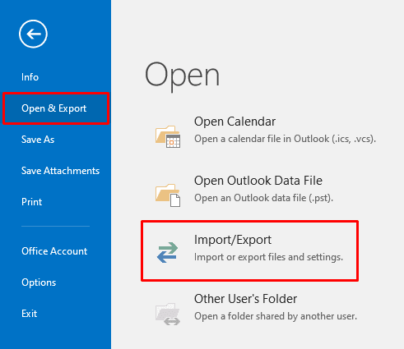Launch the Import/Export wizard title
Screen dimensions: 404x349
233,240
